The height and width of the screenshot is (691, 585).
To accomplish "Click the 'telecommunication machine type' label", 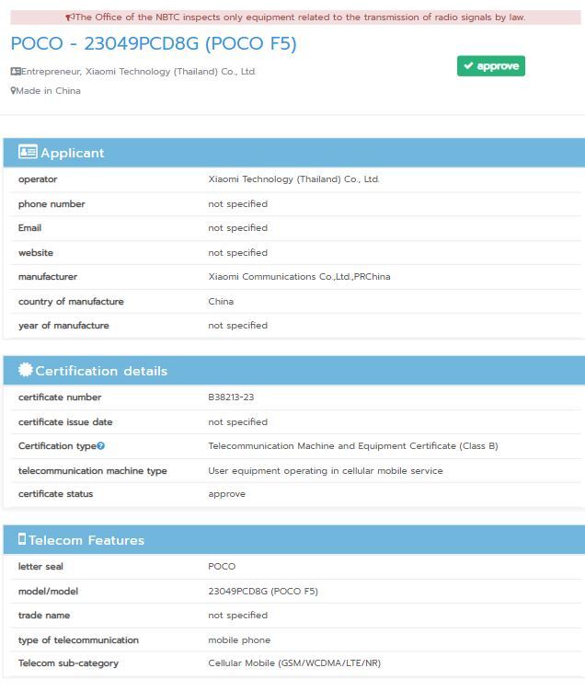I will coord(93,471).
